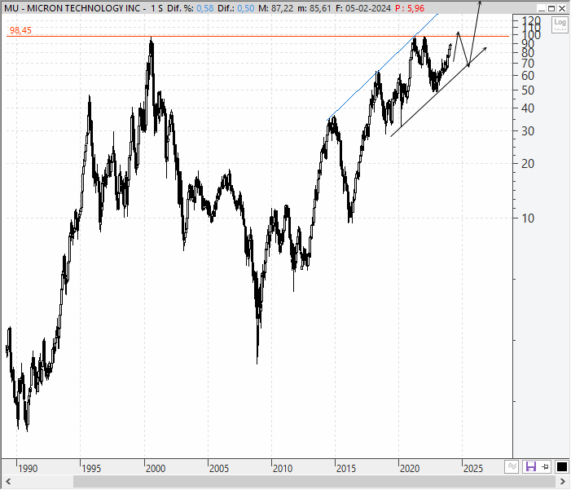Click the horizontal scrollbar right arrow
This screenshot has height=490, width=571.
[x=563, y=482]
